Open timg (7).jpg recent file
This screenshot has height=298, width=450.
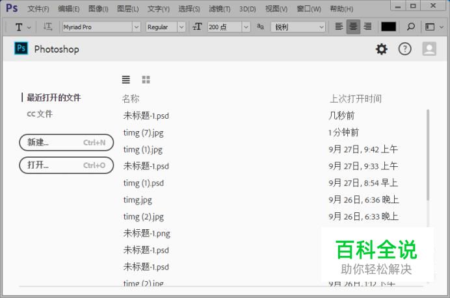point(144,132)
